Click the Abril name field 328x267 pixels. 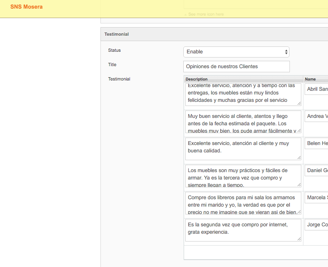[317, 89]
